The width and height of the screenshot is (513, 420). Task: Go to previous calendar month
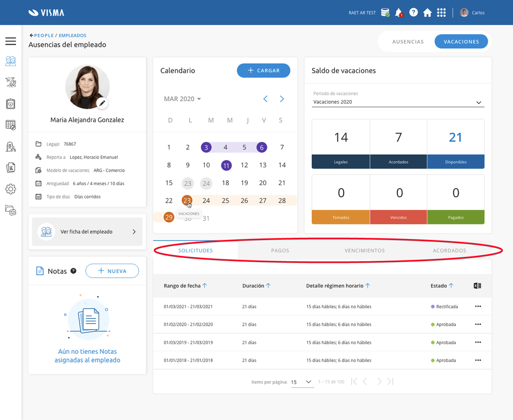coord(265,98)
